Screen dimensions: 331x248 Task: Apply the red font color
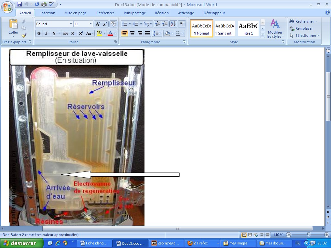110,33
